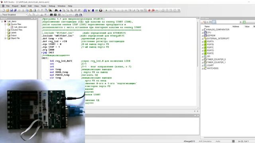The image size is (255, 143).
Task: Click the Open file folder icon
Action: (8, 10)
